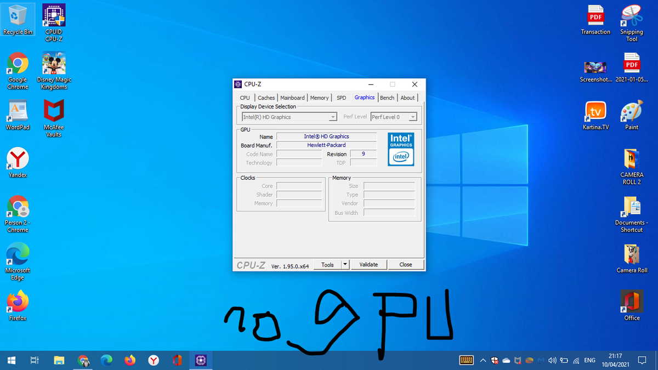Image resolution: width=658 pixels, height=370 pixels.
Task: Click the Validate button
Action: (x=368, y=264)
